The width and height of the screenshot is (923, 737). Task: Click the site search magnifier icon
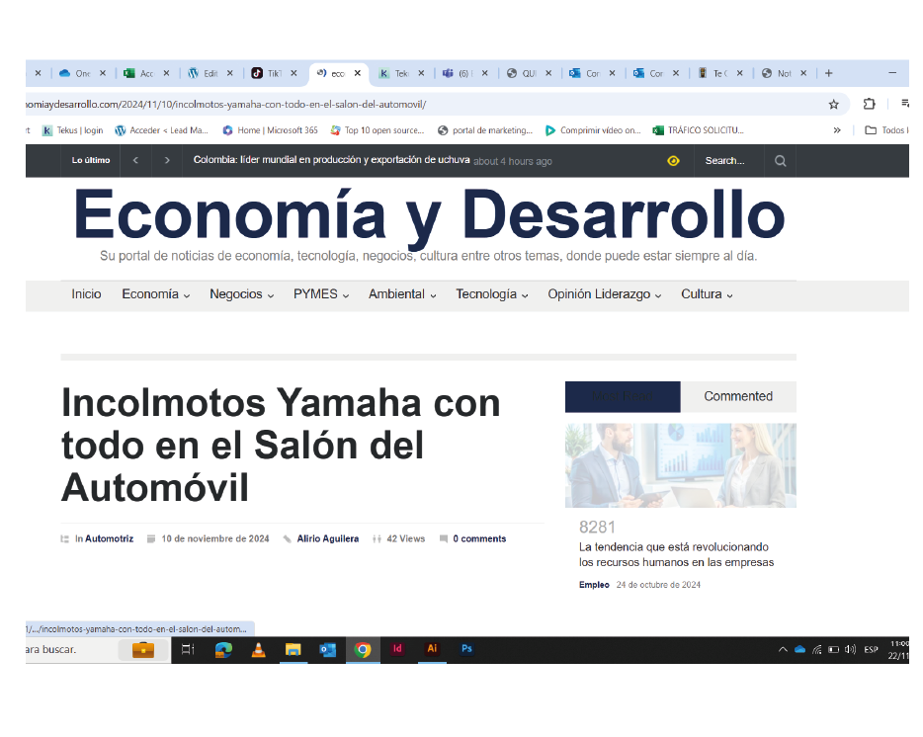(x=780, y=161)
